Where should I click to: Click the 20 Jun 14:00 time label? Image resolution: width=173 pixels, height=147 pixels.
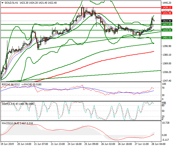pos(24,144)
